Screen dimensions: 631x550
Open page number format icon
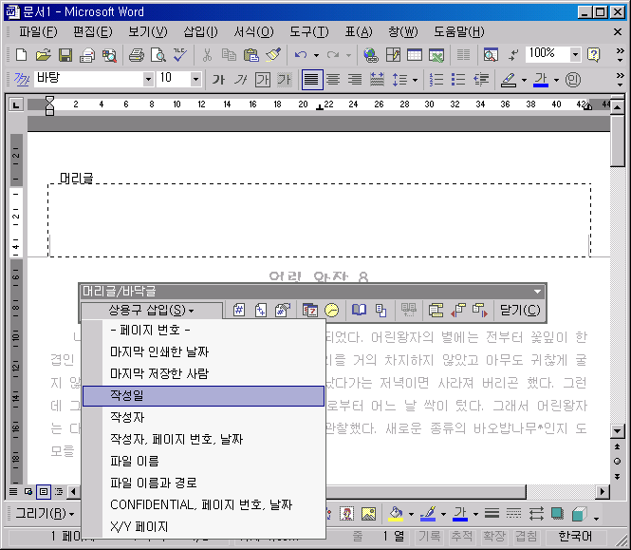[x=283, y=311]
